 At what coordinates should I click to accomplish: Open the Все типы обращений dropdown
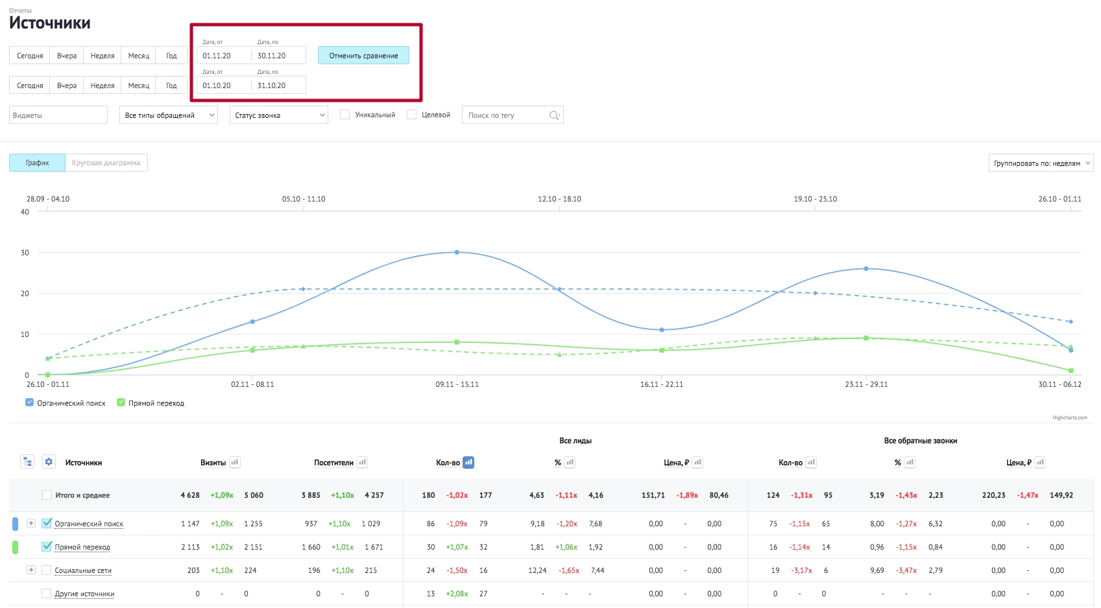coord(169,115)
